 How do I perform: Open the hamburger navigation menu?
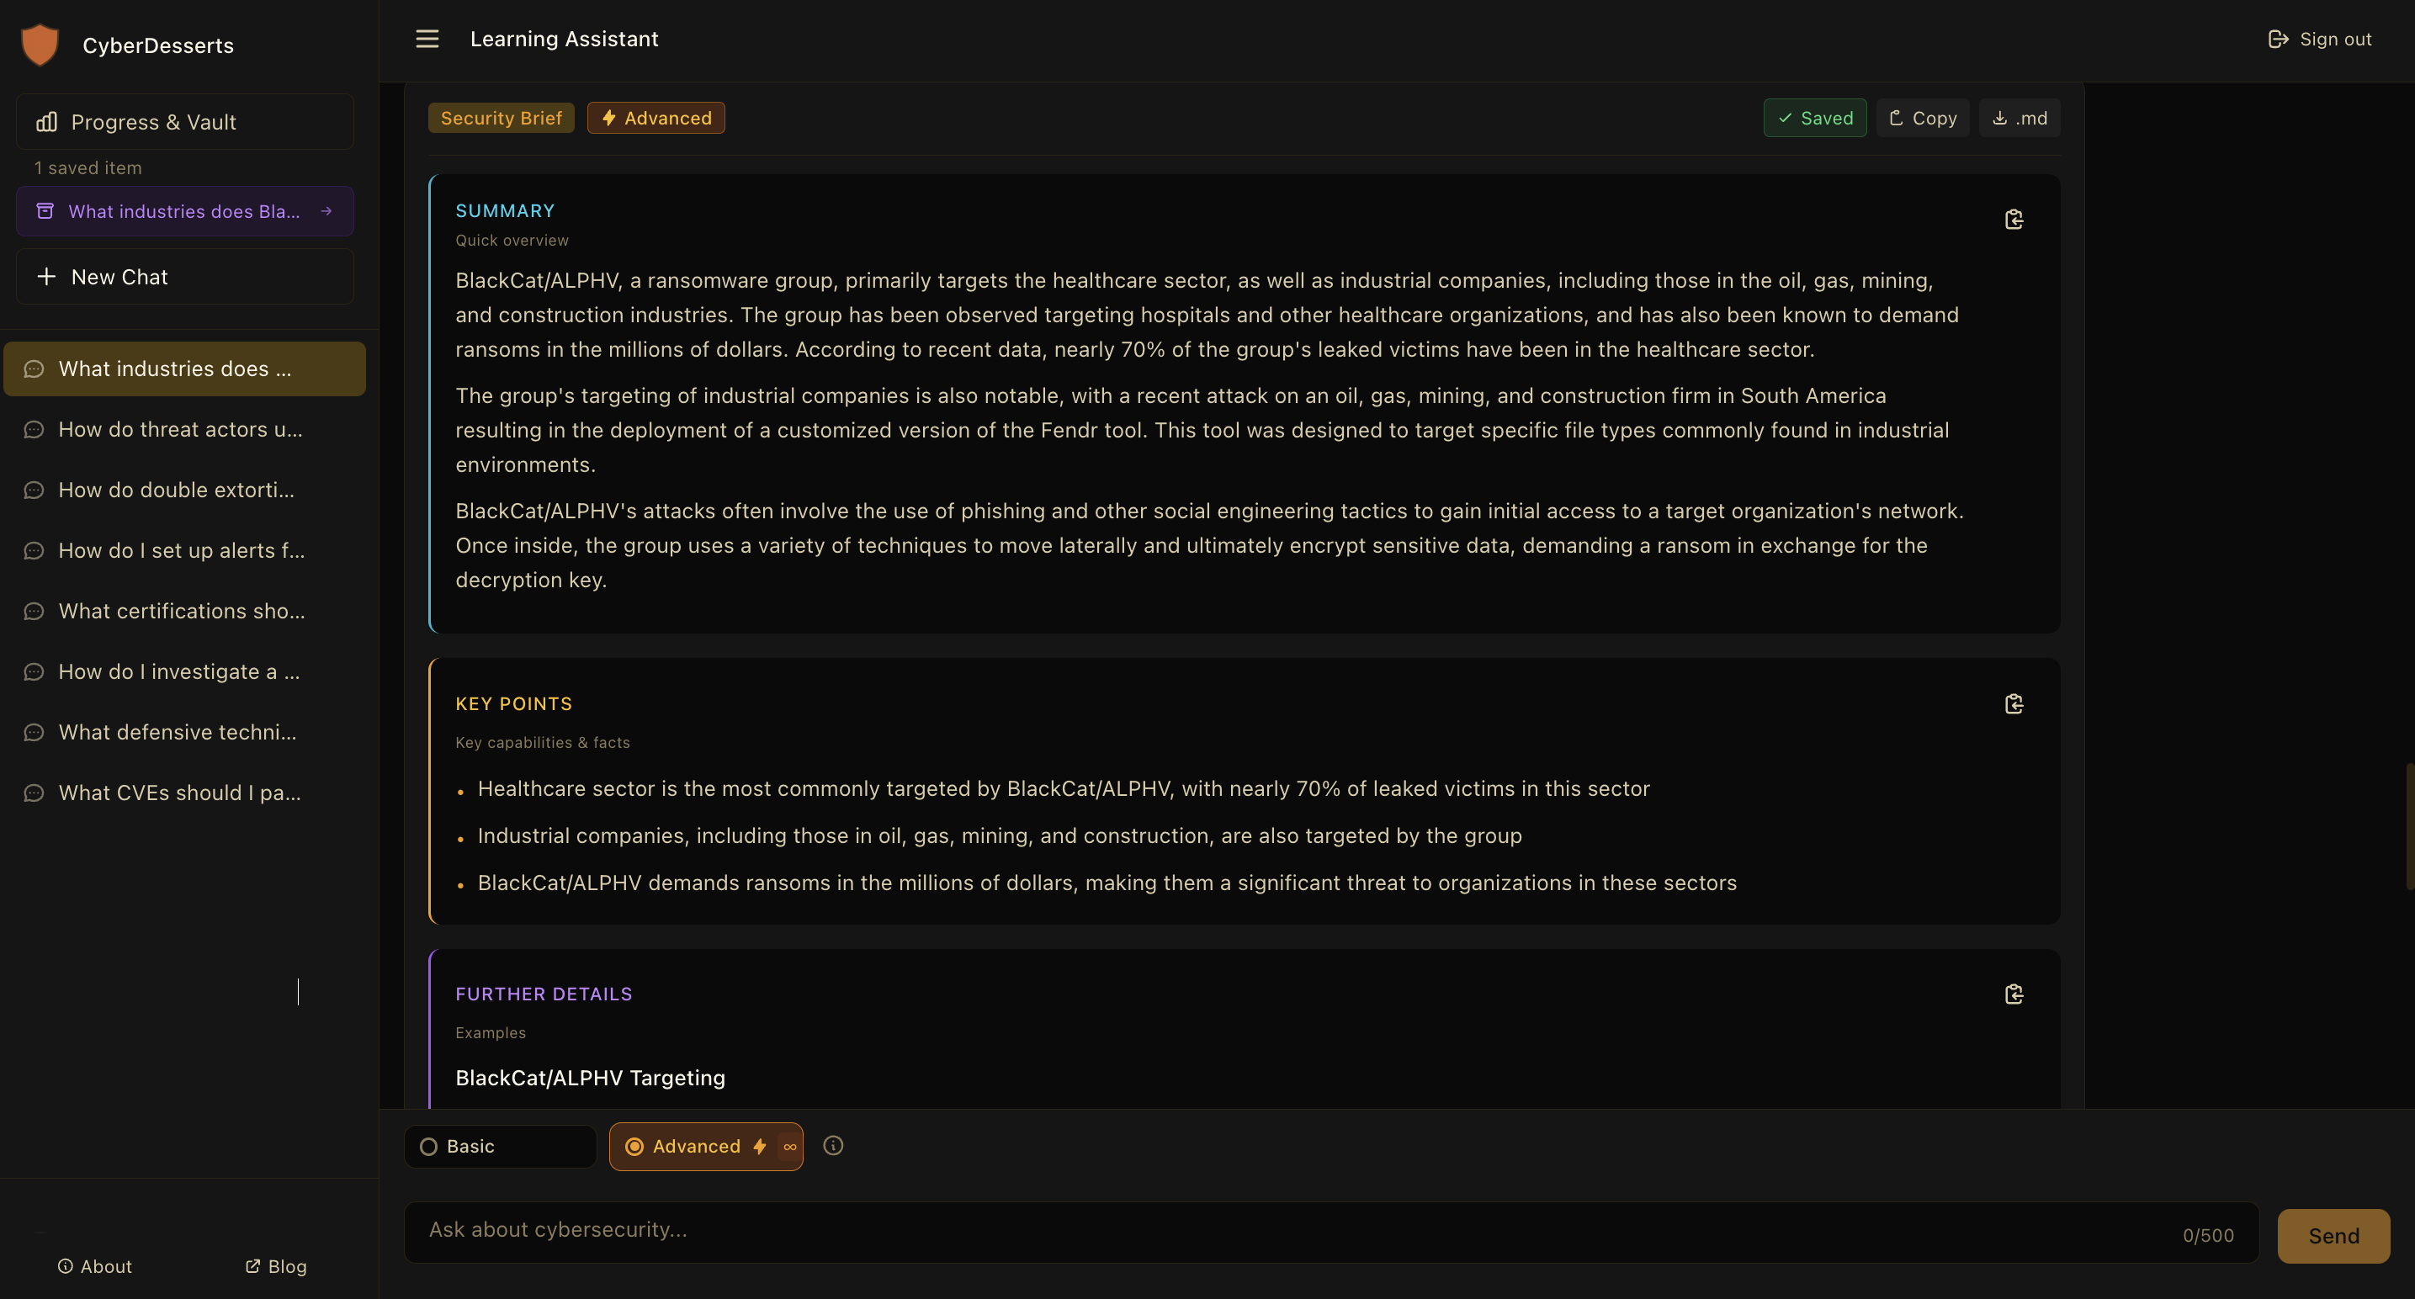click(427, 39)
